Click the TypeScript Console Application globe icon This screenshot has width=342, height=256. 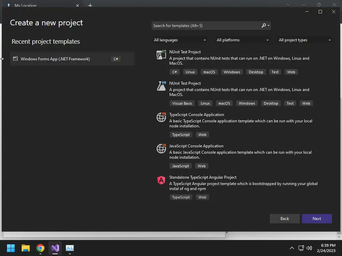click(161, 117)
